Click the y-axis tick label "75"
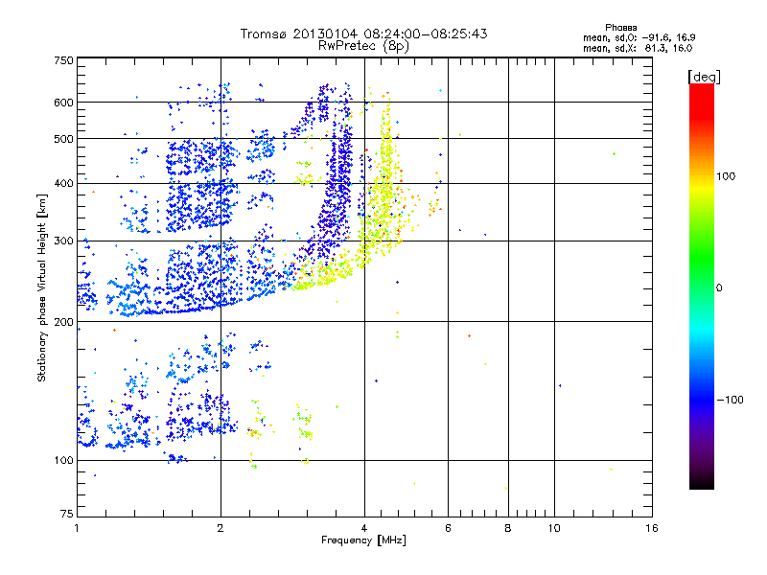This screenshot has width=767, height=575. [x=67, y=514]
